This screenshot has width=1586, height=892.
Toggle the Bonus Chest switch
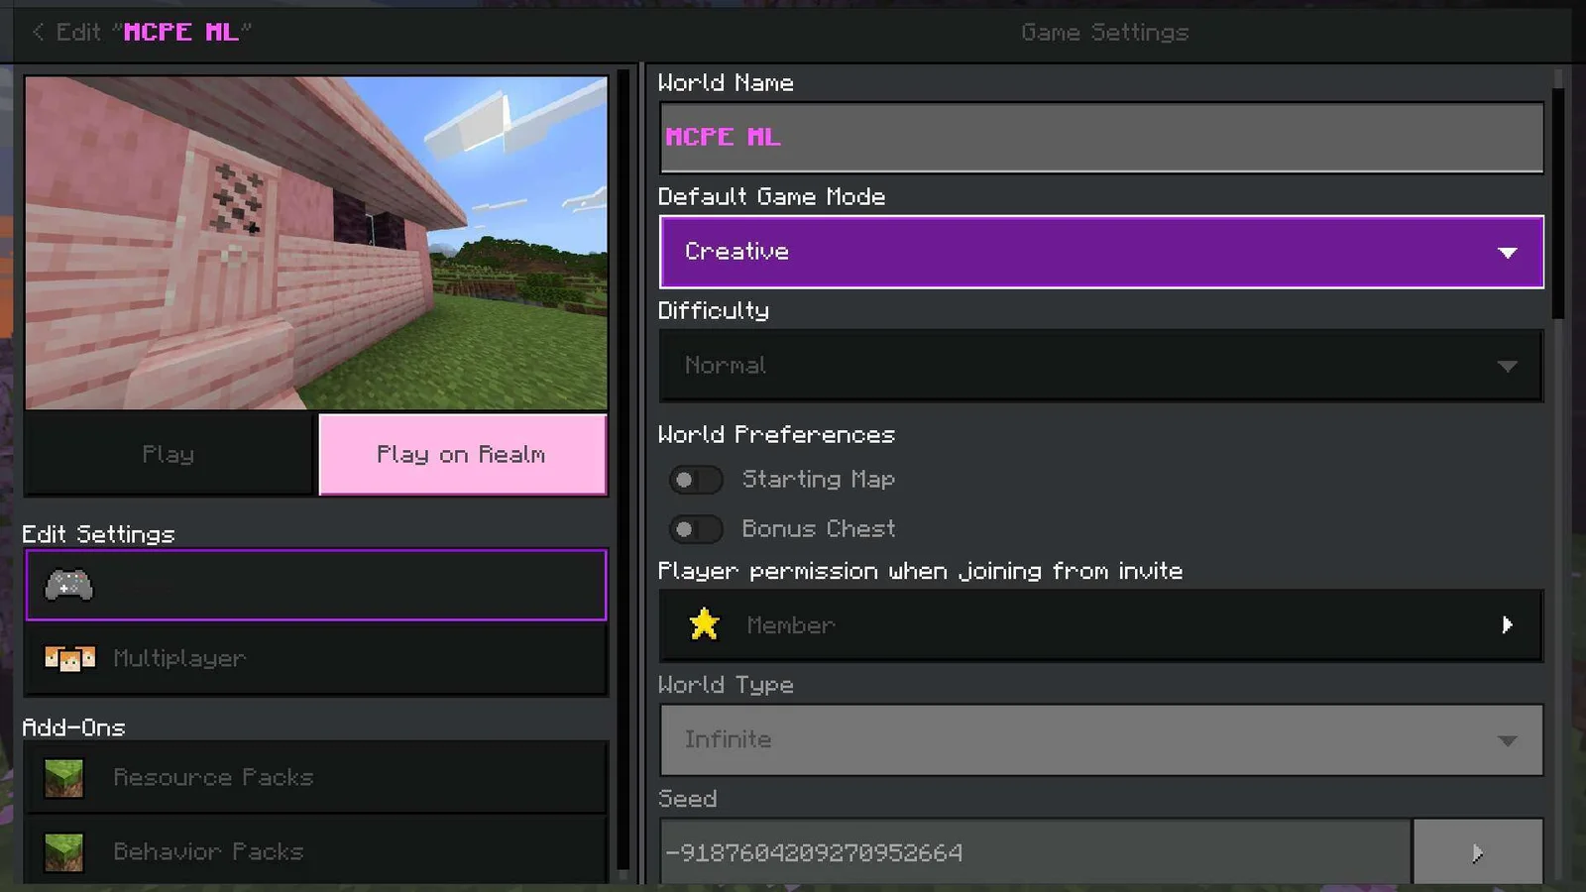coord(696,529)
